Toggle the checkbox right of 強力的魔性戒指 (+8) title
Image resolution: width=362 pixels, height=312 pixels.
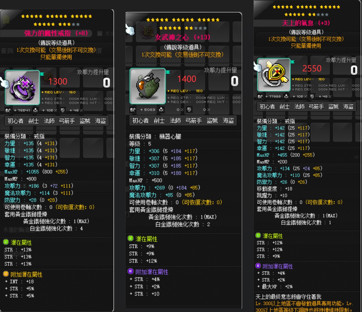pos(100,33)
